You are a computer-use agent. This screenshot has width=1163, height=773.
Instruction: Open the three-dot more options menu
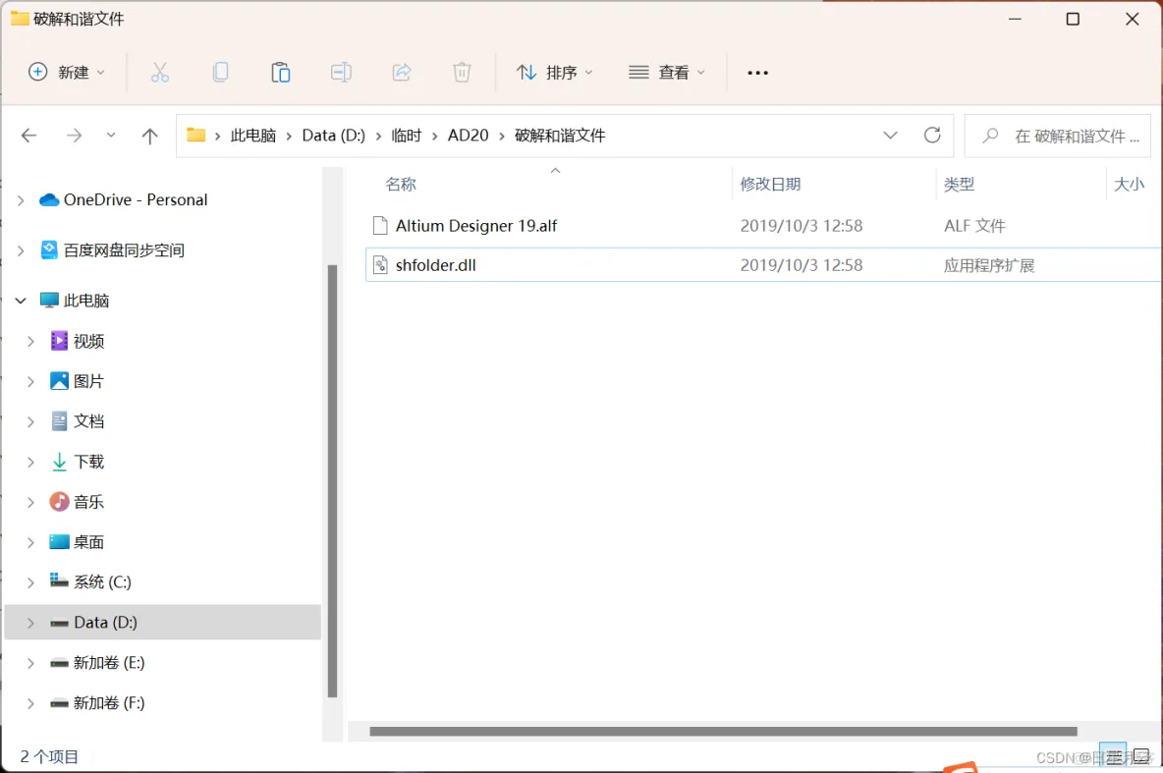coord(757,73)
